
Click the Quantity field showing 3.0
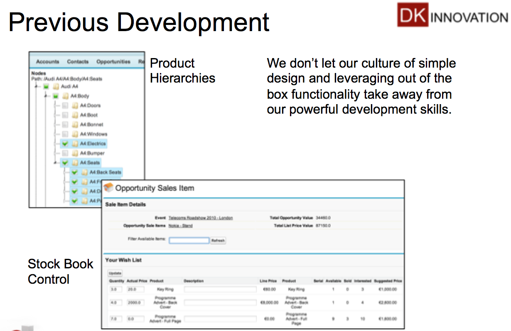116,289
